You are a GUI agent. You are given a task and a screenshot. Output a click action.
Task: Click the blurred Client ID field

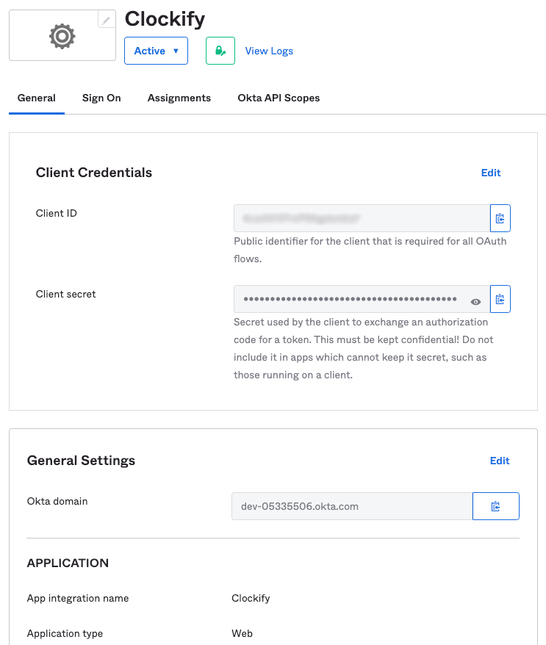coord(362,218)
